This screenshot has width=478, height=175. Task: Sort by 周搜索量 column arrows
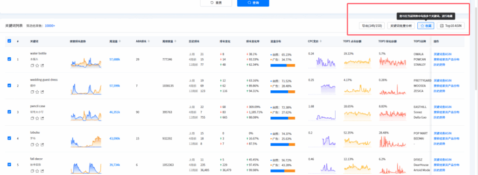176,41
